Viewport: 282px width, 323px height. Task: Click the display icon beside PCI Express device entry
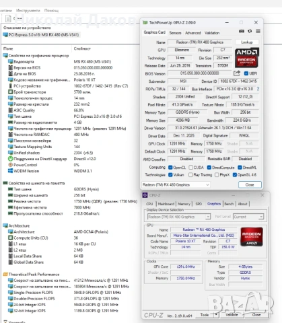(5, 35)
